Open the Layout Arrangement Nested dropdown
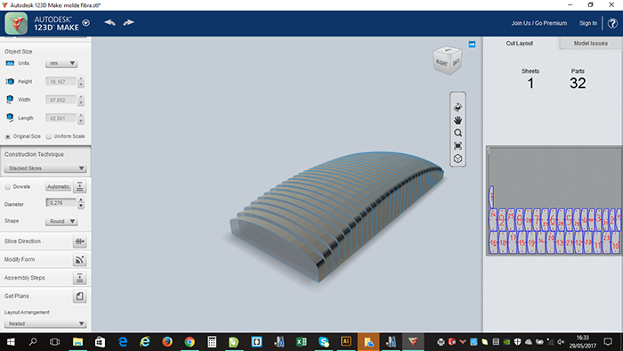 pyautogui.click(x=45, y=323)
